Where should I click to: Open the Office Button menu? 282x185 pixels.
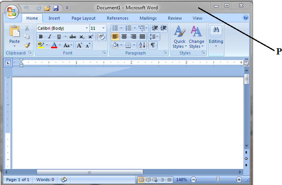click(x=12, y=11)
